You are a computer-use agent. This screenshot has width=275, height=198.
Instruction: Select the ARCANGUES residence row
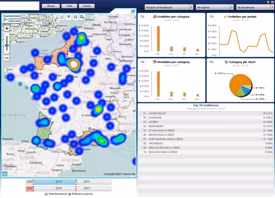coord(206,143)
